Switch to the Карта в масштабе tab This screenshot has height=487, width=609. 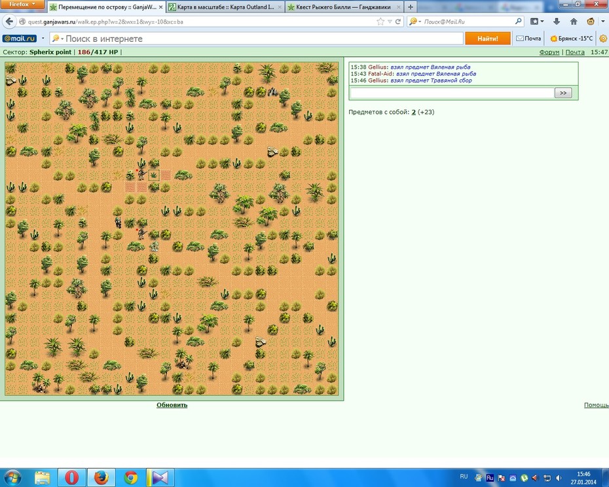coord(225,7)
